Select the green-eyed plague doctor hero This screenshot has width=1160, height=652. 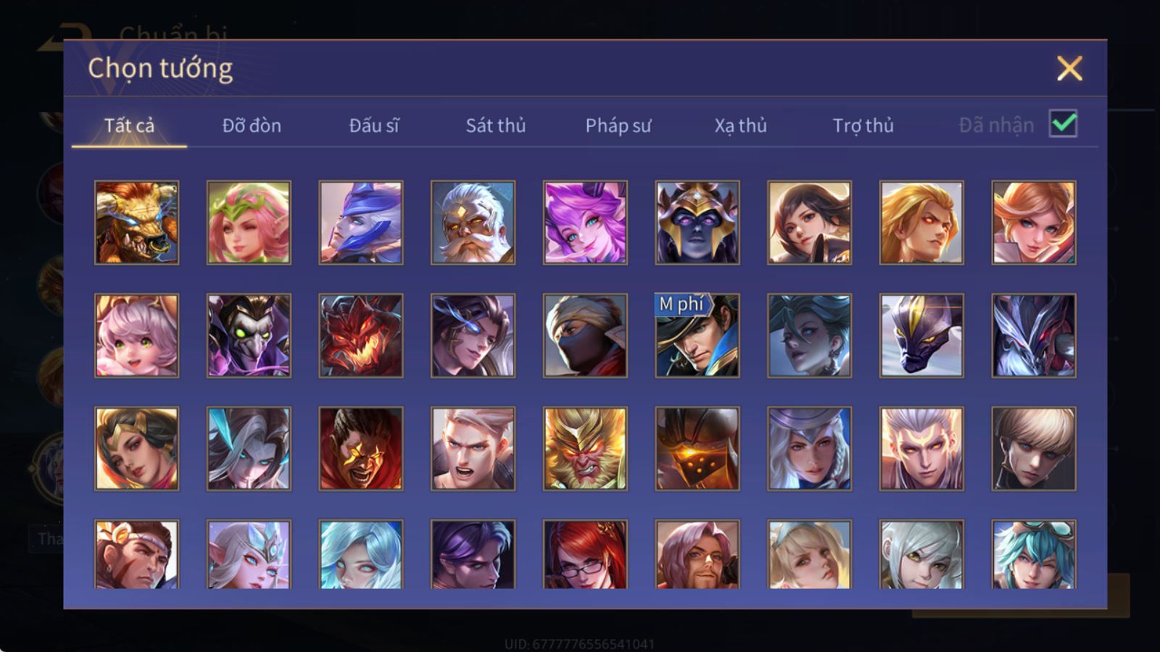249,335
